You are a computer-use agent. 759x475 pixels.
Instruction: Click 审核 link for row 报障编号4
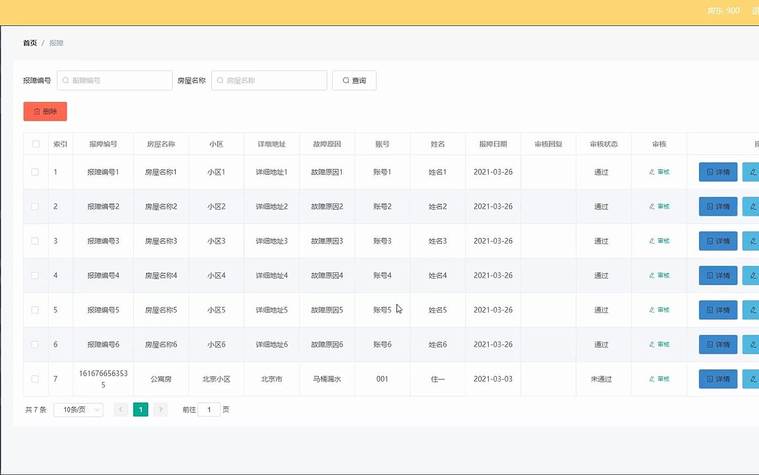pos(659,275)
